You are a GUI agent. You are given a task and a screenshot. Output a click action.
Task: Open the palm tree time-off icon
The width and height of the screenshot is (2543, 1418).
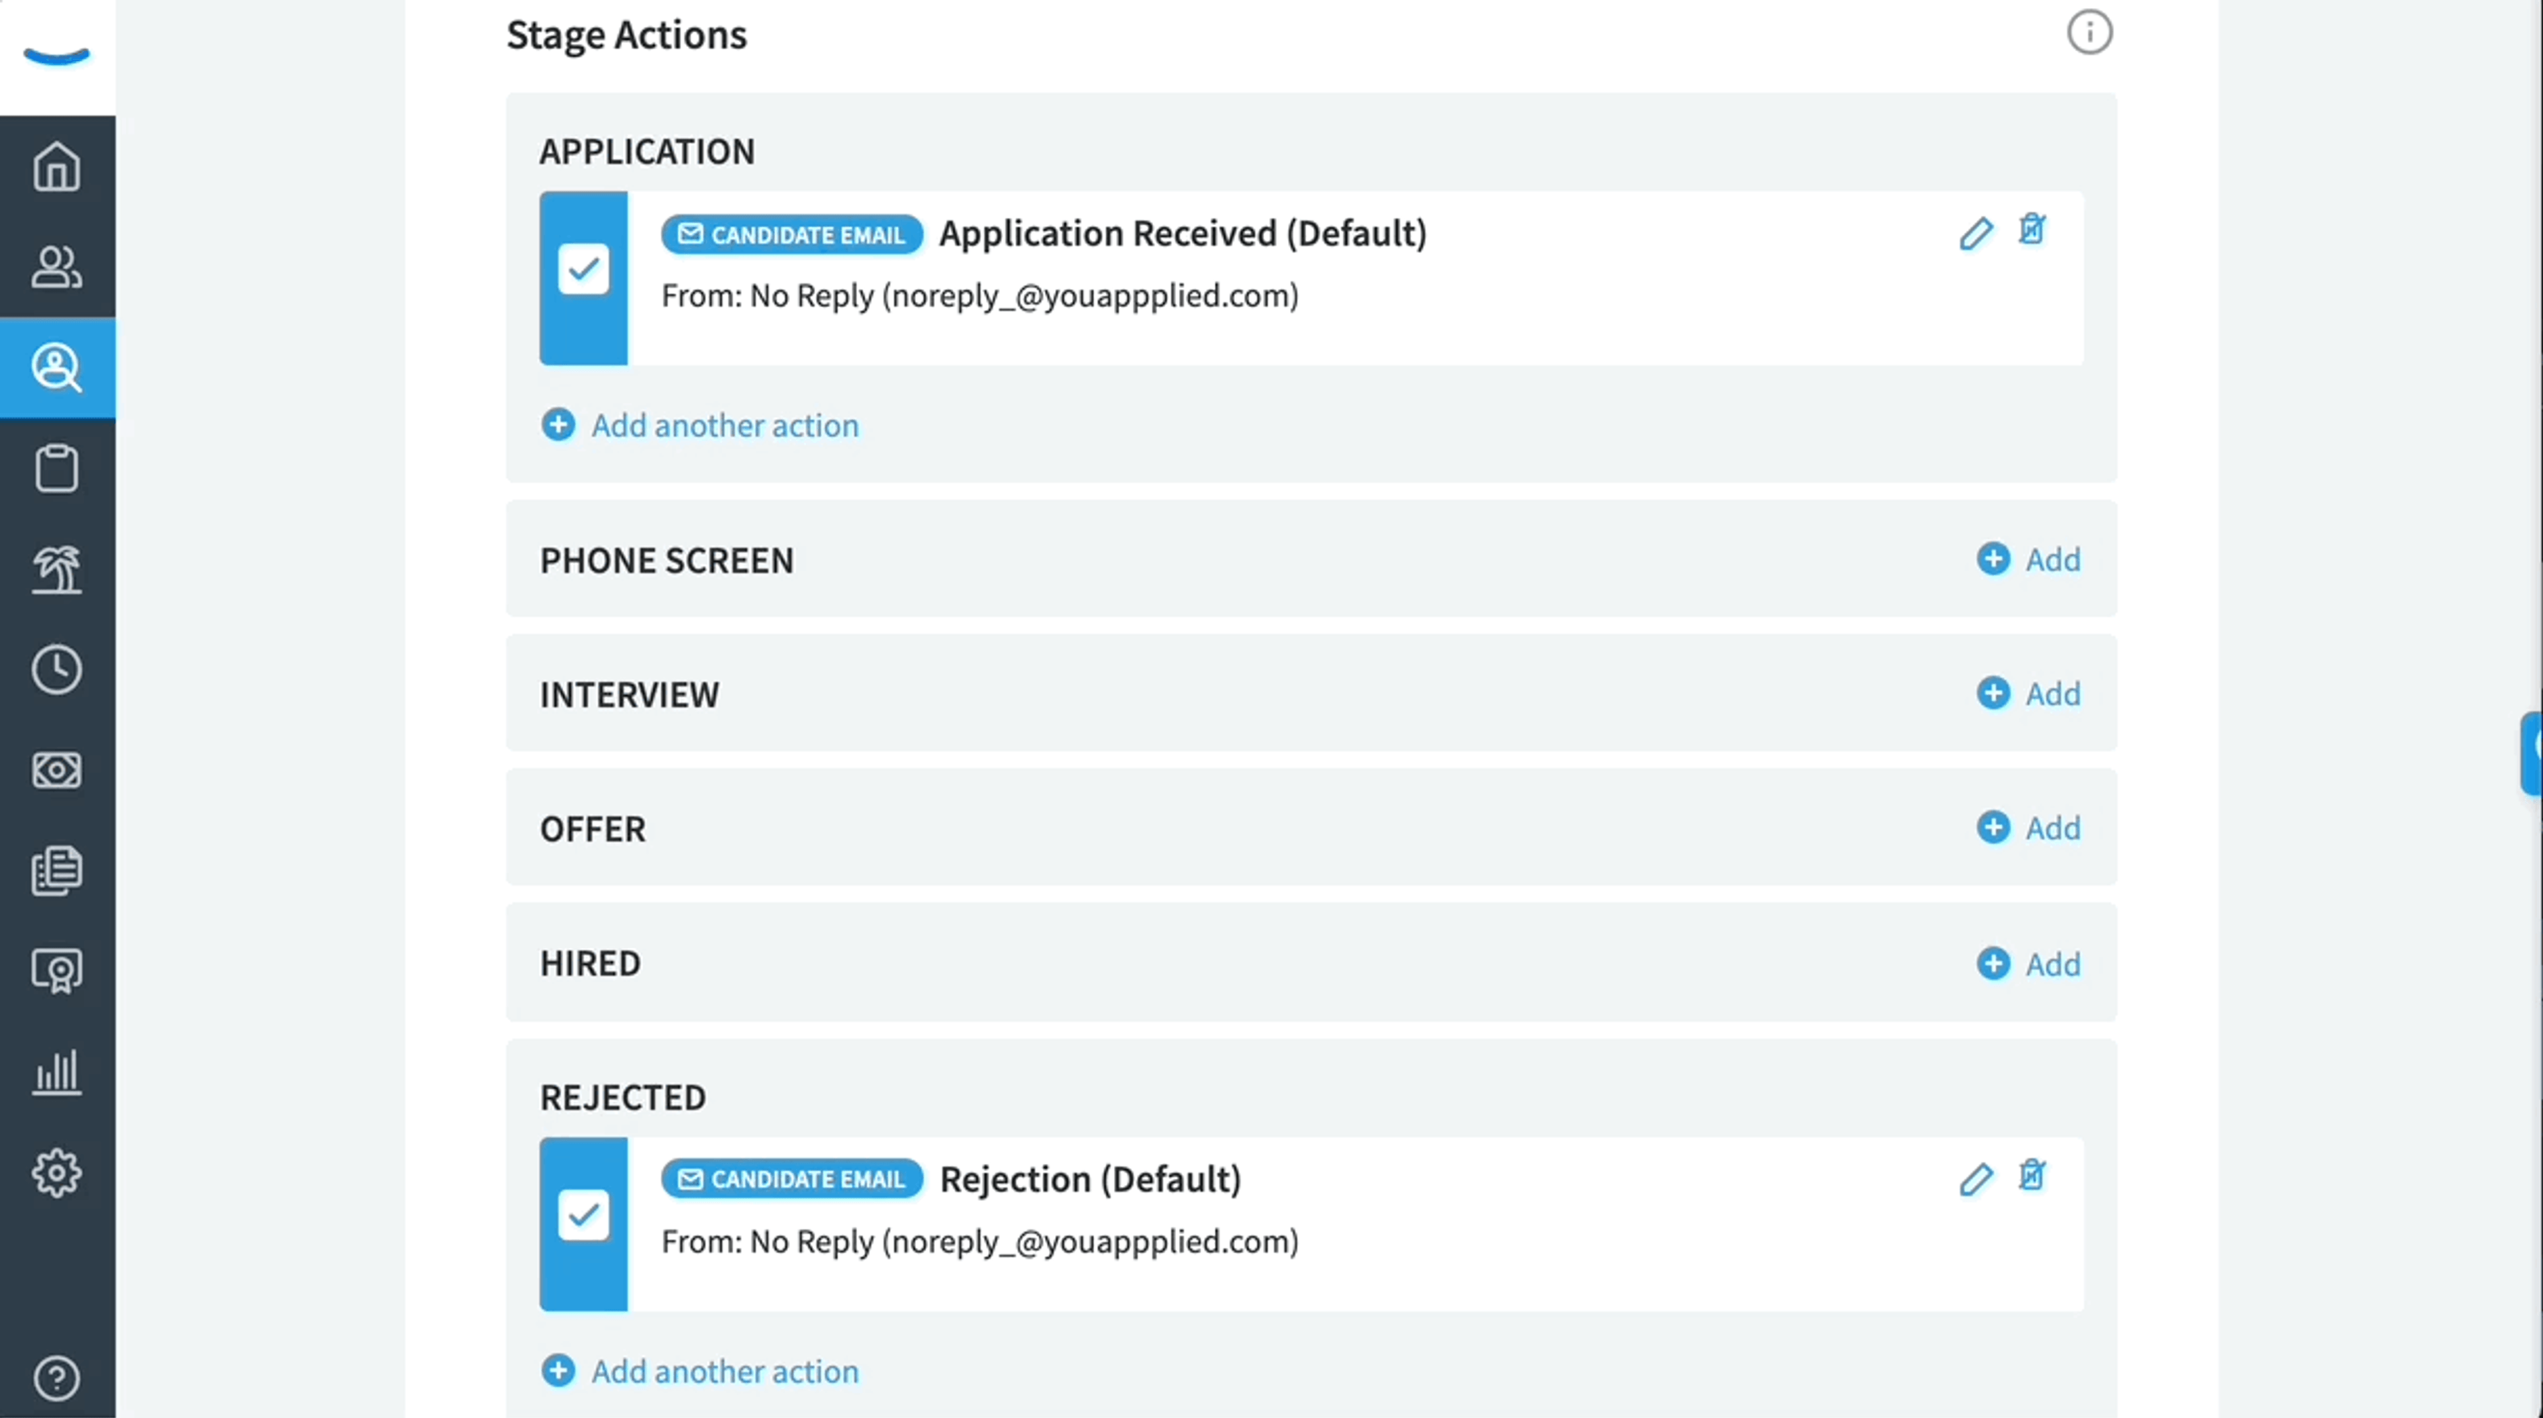[56, 569]
